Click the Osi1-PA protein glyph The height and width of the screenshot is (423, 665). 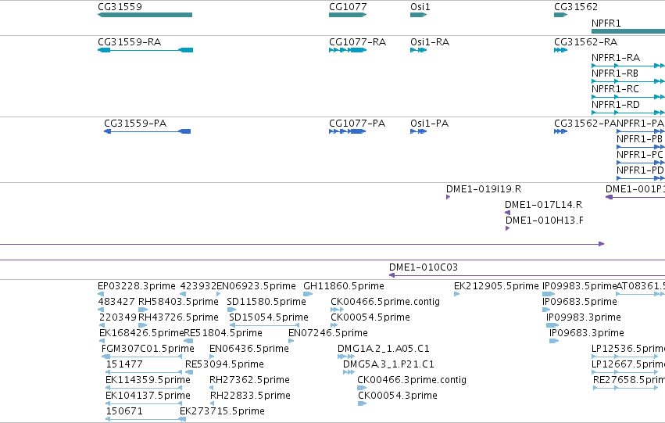[x=419, y=131]
